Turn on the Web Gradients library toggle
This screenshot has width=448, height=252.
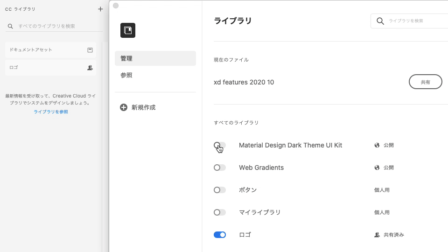click(x=220, y=168)
